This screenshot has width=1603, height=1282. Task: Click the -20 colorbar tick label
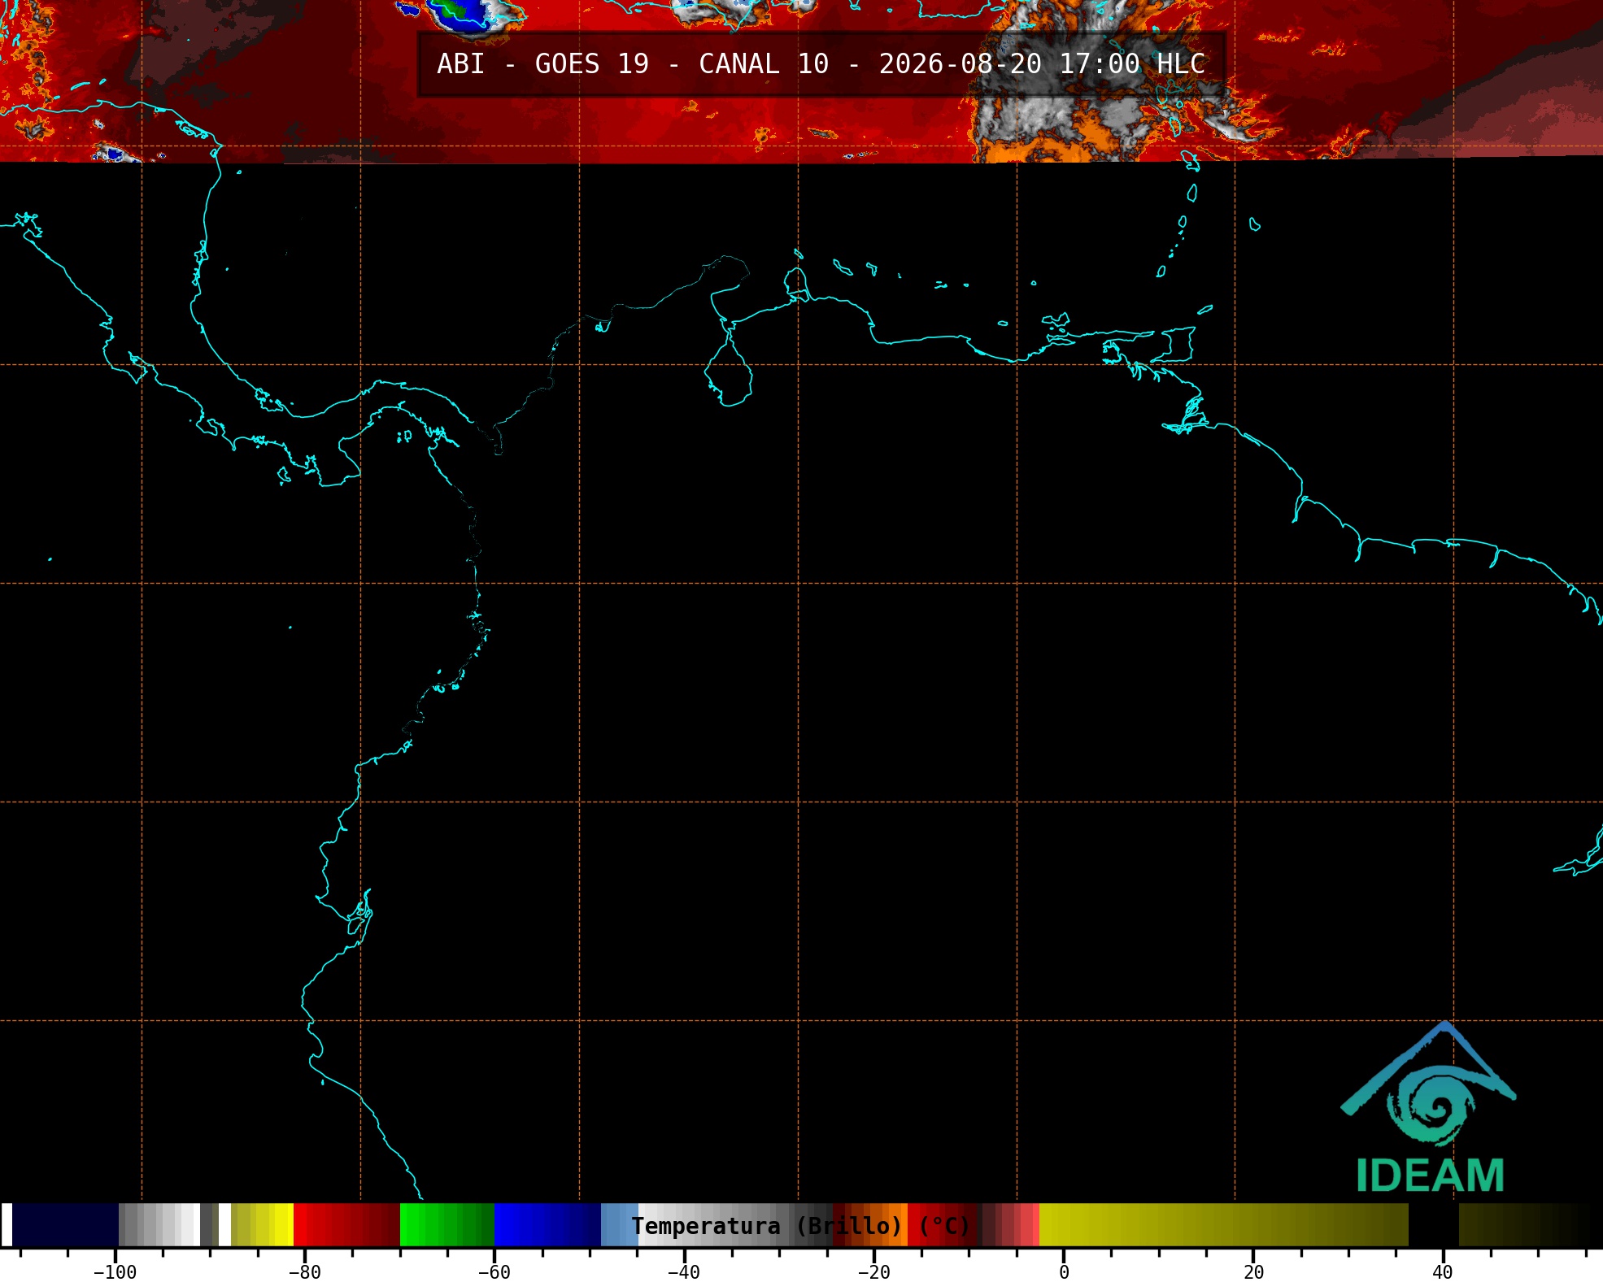point(873,1272)
